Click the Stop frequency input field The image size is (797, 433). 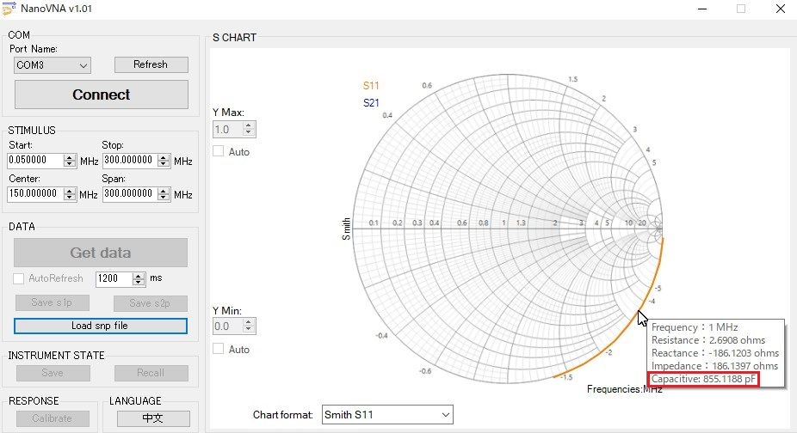pos(130,161)
